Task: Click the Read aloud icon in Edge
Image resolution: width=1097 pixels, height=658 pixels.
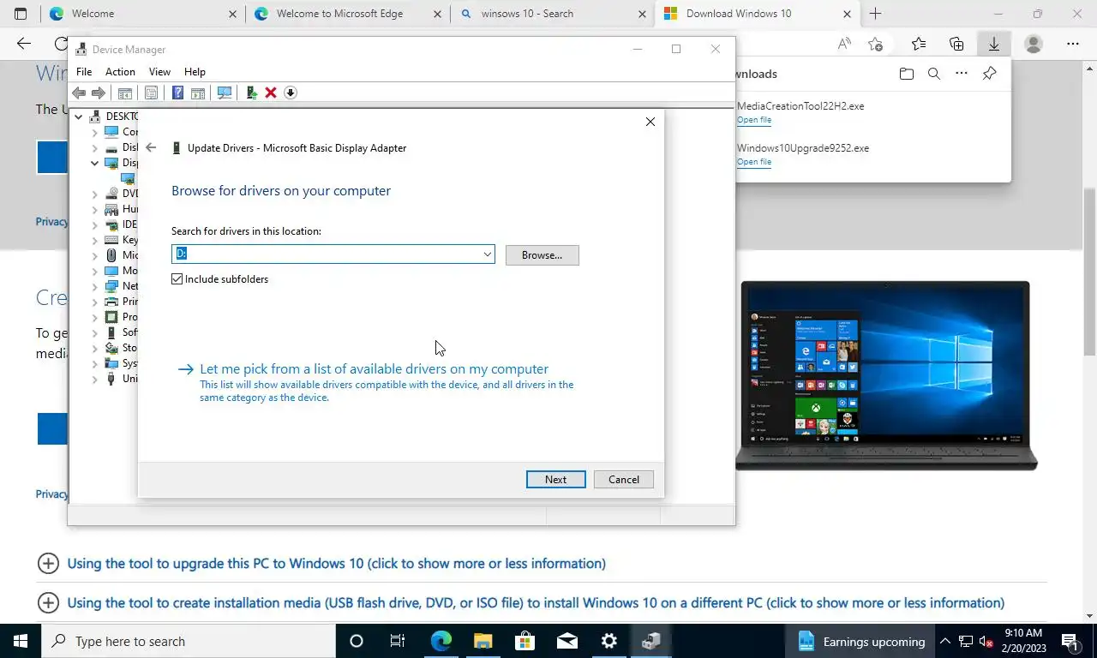Action: 844,44
